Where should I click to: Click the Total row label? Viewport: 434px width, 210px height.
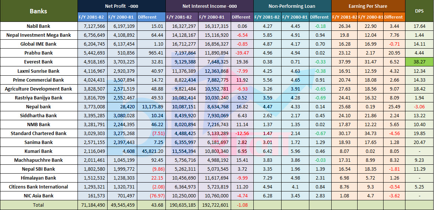(39, 205)
